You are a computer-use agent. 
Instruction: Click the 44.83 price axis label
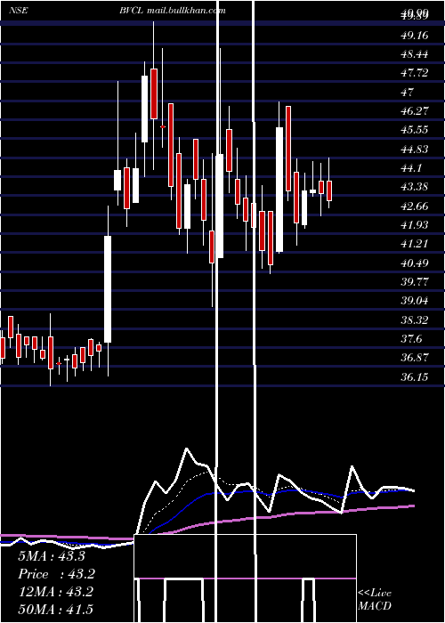point(415,149)
